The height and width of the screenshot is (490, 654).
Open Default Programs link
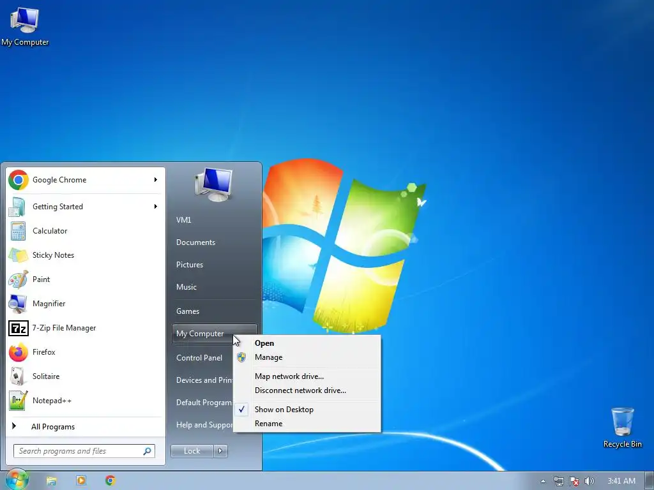(x=204, y=403)
